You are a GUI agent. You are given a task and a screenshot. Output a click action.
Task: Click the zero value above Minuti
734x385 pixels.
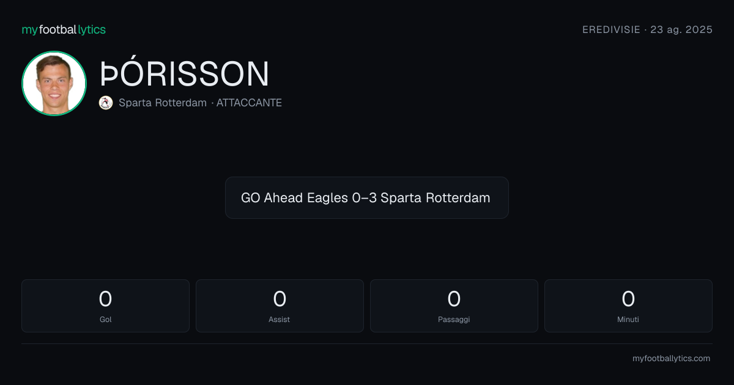click(628, 299)
